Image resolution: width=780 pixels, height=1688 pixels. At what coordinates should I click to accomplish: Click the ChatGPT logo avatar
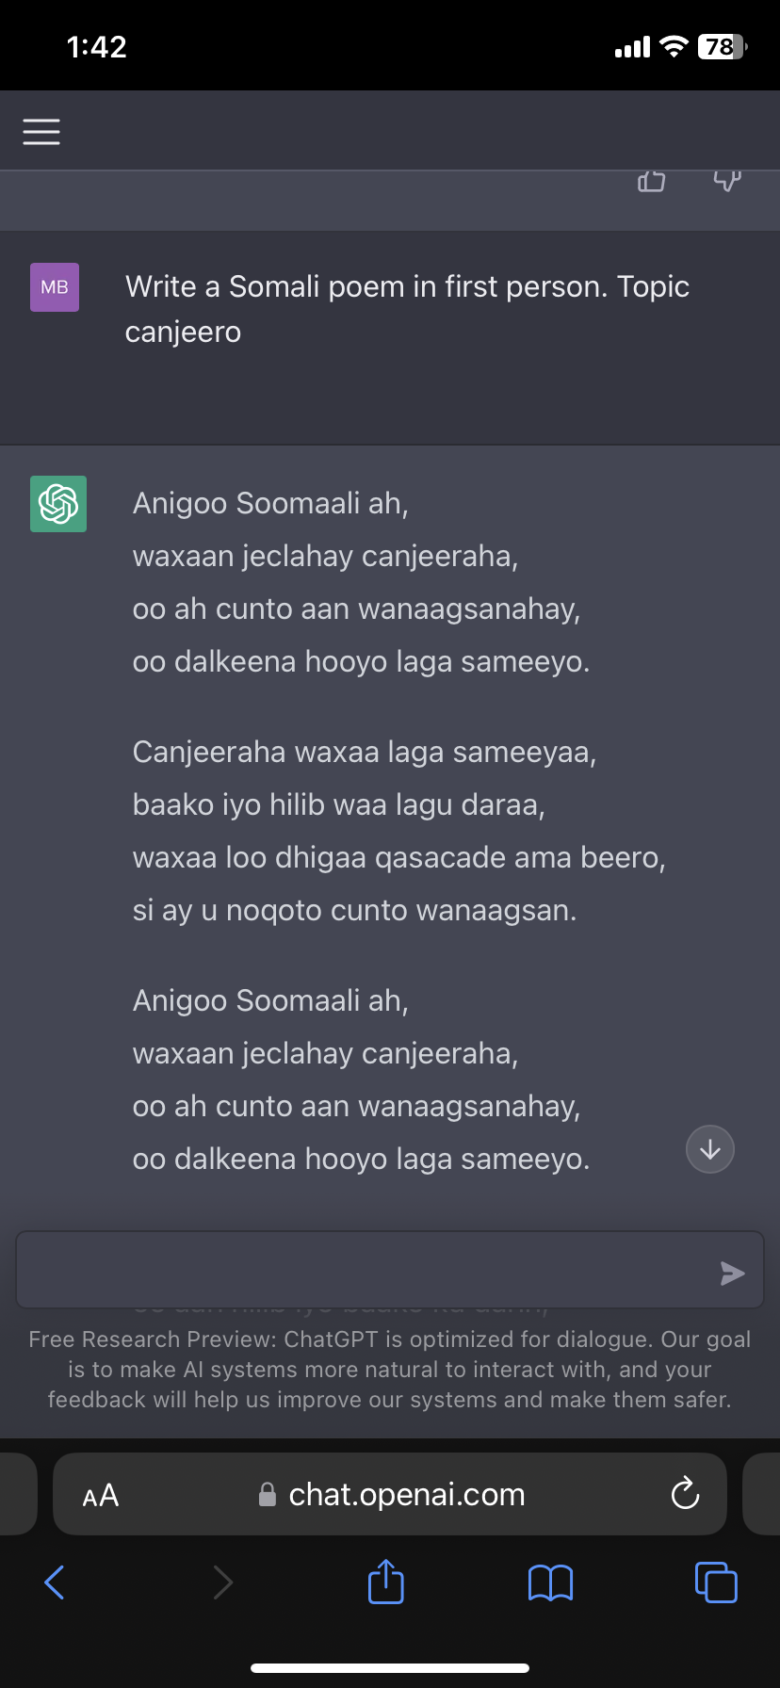coord(58,504)
